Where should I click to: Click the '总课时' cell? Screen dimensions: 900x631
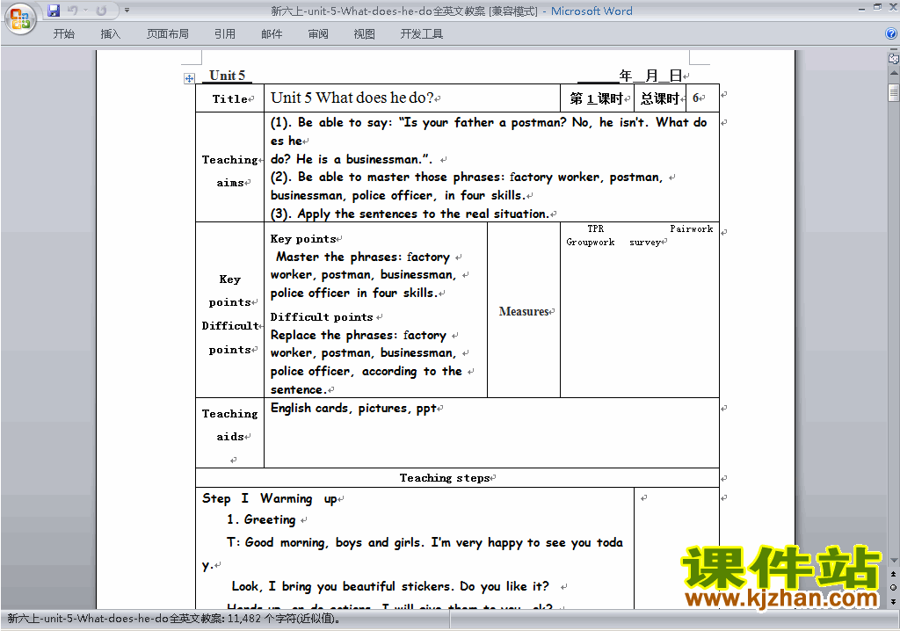pyautogui.click(x=660, y=98)
